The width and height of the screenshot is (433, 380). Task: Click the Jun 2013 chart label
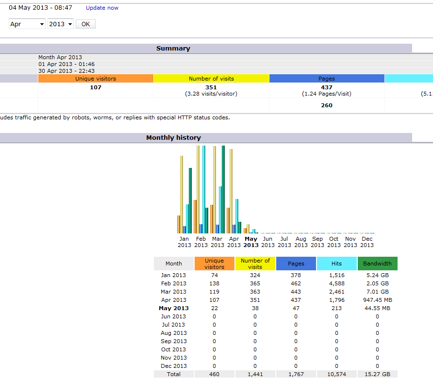click(268, 242)
